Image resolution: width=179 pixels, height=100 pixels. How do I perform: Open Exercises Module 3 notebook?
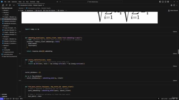[x=10, y=30]
